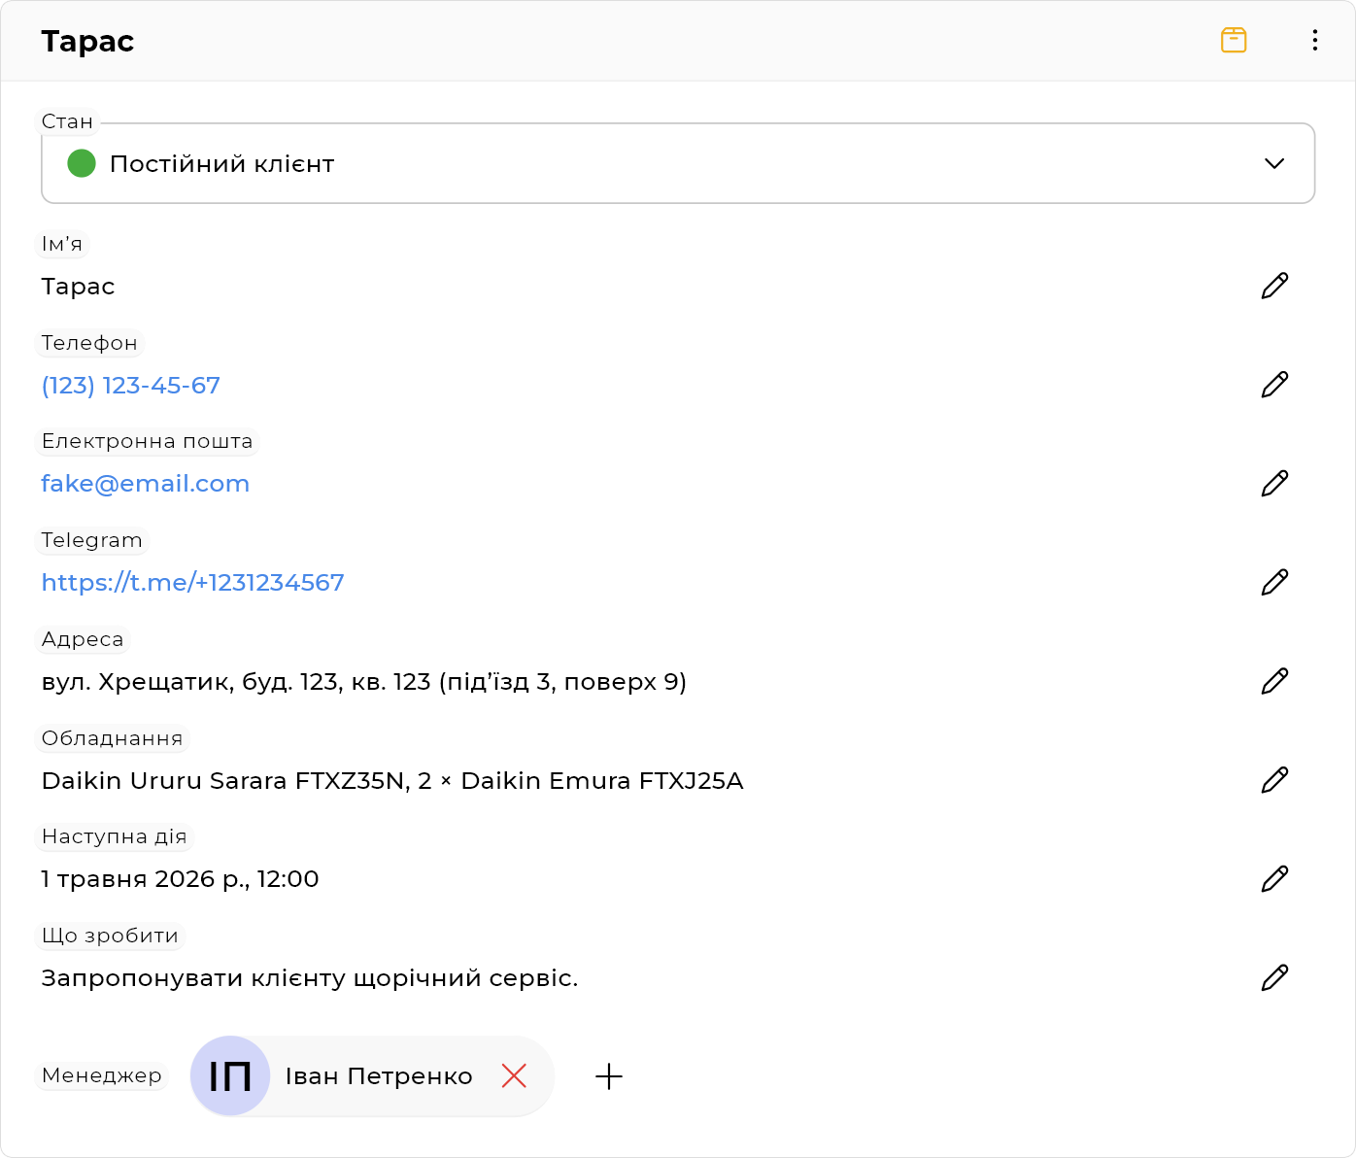The width and height of the screenshot is (1356, 1158).
Task: Click pencil icon next to Обладнання
Action: 1274,780
